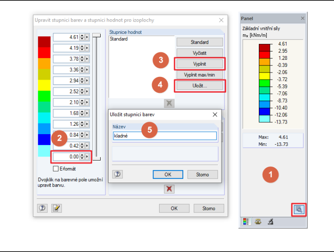Click the red X delete icon

[169, 189]
